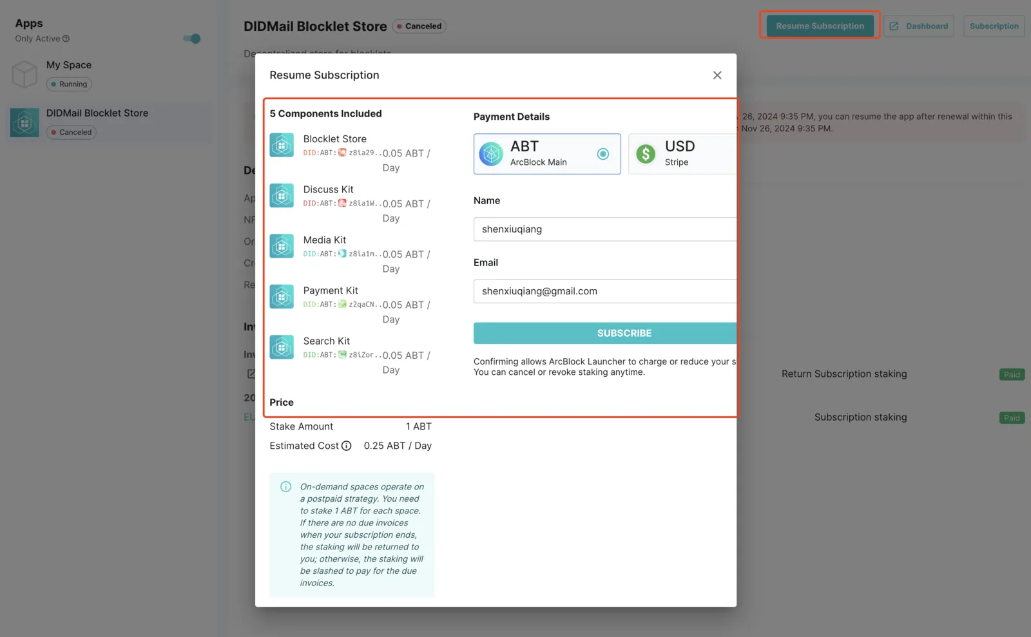Image resolution: width=1031 pixels, height=637 pixels.
Task: Click the 'Stake Amount' label
Action: (302, 426)
